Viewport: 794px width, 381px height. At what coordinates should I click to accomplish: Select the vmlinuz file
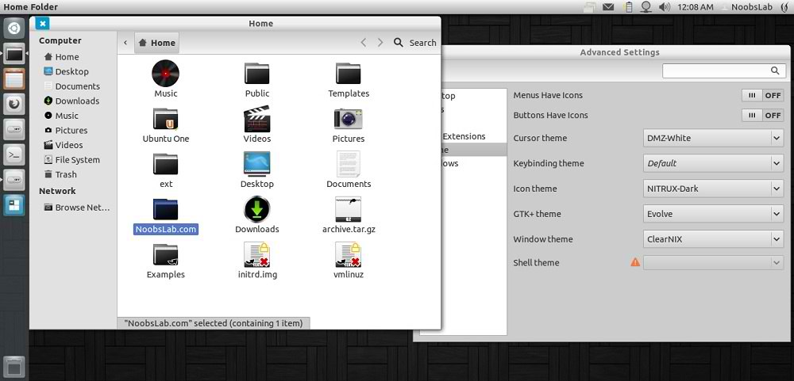[349, 255]
